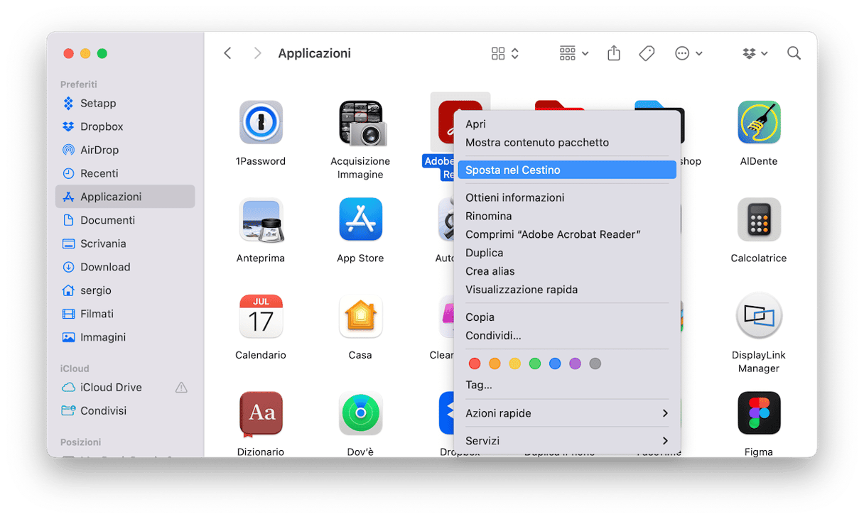This screenshot has height=519, width=864.
Task: Apply the red tag color
Action: point(475,364)
